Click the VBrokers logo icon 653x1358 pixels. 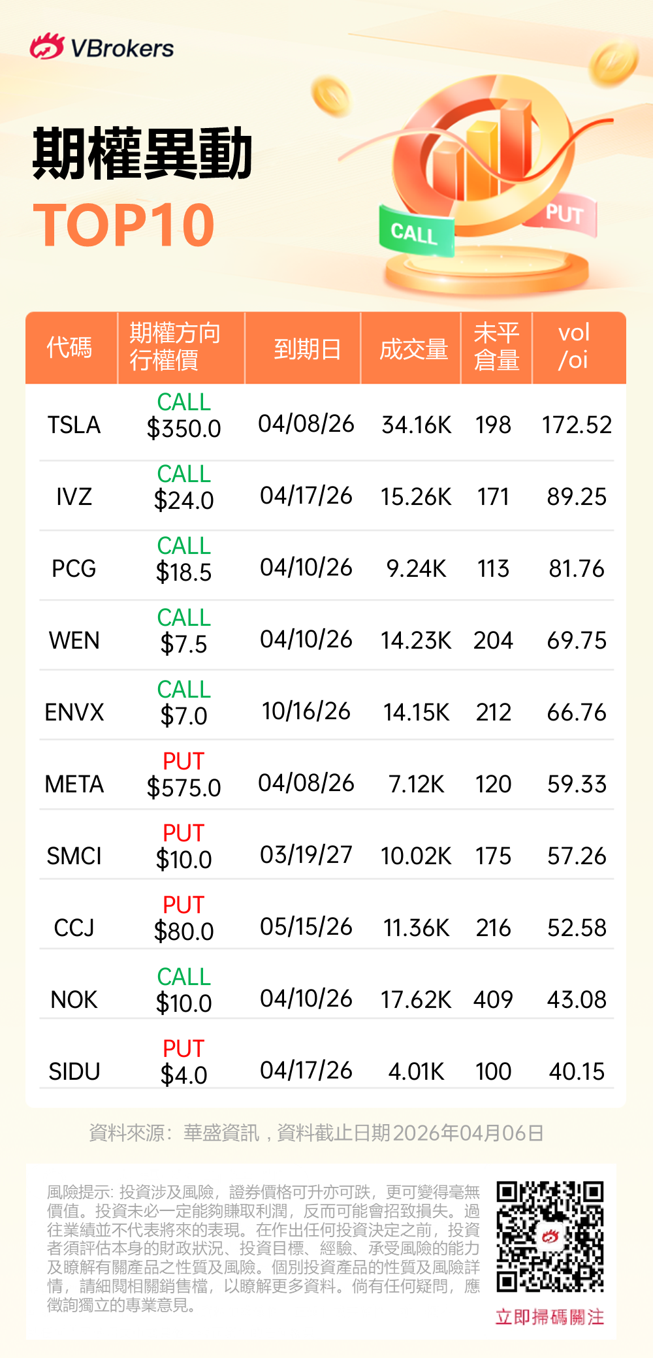pos(47,47)
